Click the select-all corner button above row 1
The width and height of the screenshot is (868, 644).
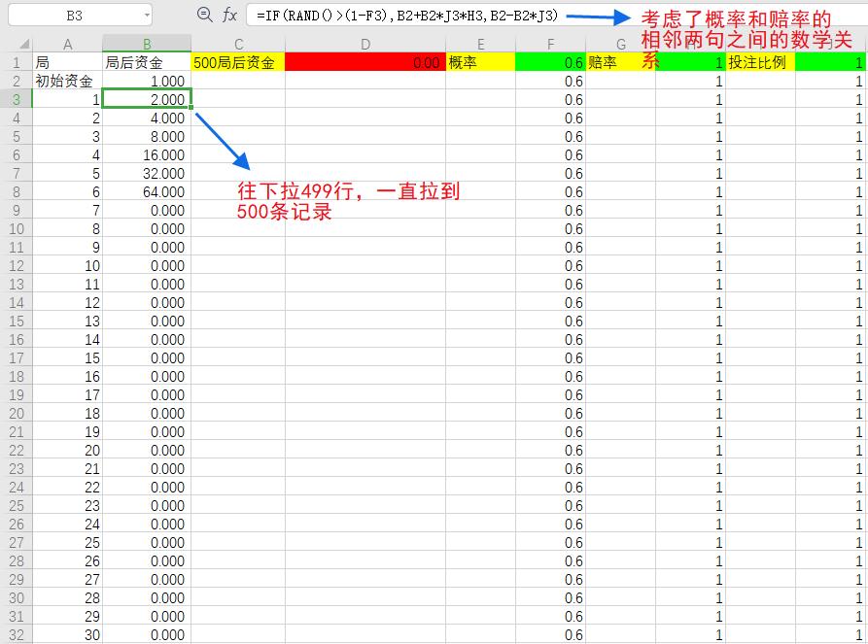21,44
